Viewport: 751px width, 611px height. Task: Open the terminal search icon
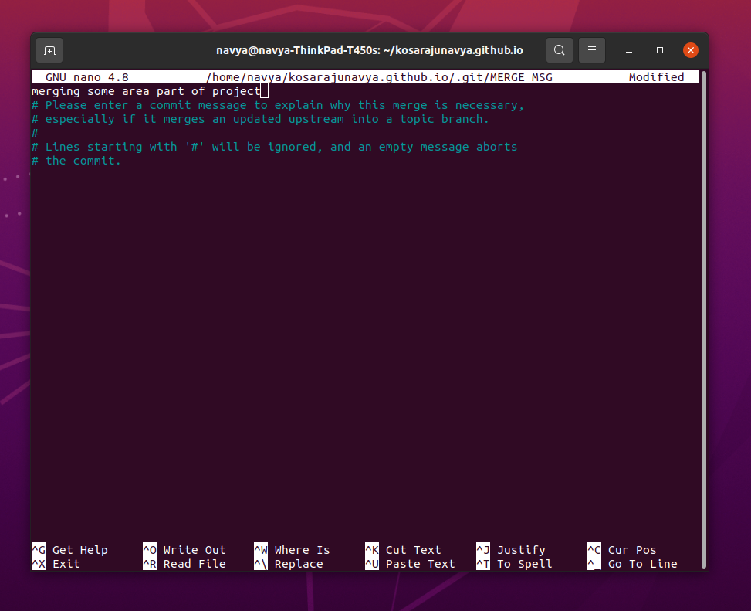(x=559, y=49)
